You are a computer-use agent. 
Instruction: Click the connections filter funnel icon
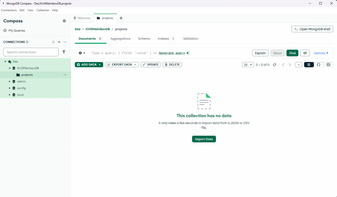click(x=64, y=52)
